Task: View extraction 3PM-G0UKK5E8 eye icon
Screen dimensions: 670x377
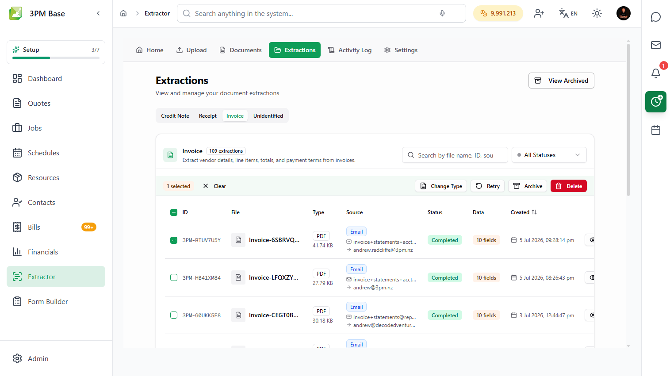Action: [590, 315]
